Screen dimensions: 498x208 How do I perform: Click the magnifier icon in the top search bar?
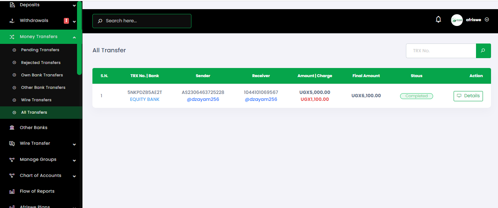(x=100, y=21)
